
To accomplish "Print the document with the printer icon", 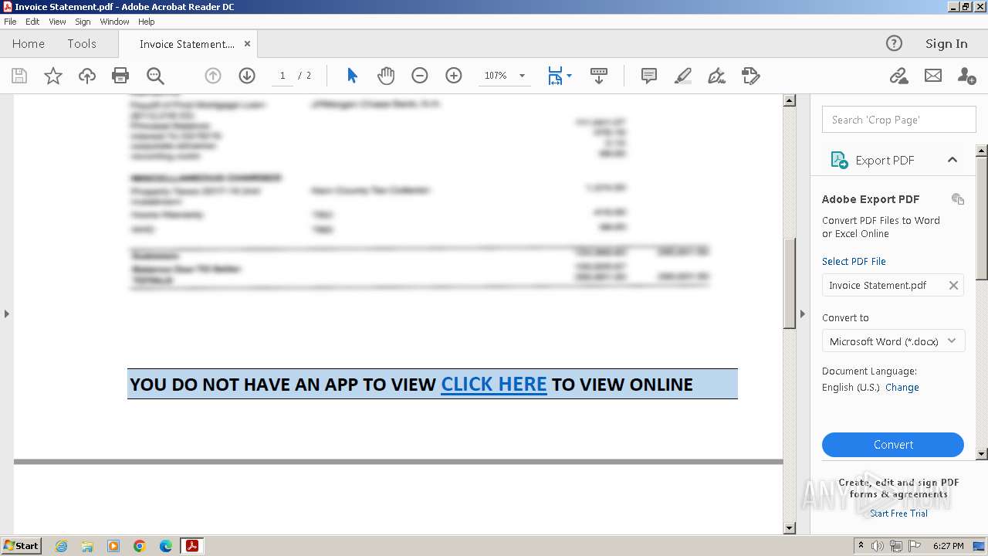I will click(x=120, y=76).
